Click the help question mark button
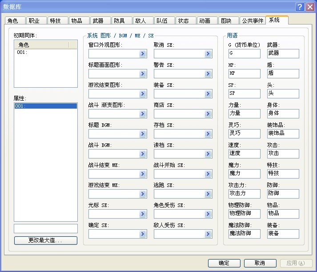 pyautogui.click(x=300, y=7)
